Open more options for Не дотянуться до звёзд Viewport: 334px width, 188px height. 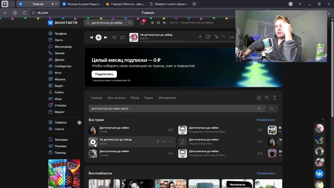pos(170,142)
